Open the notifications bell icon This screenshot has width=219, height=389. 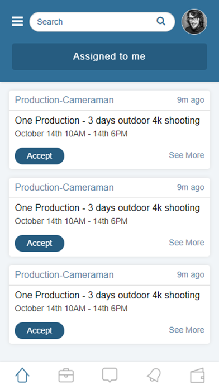pos(154,375)
